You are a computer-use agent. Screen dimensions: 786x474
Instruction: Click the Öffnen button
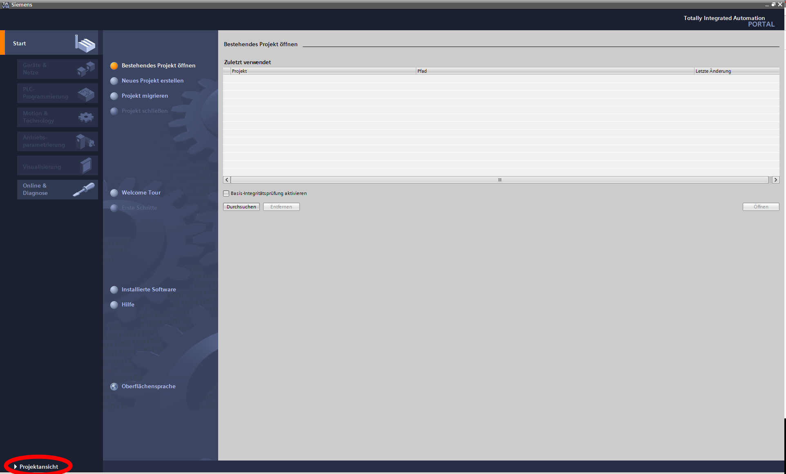click(x=761, y=207)
